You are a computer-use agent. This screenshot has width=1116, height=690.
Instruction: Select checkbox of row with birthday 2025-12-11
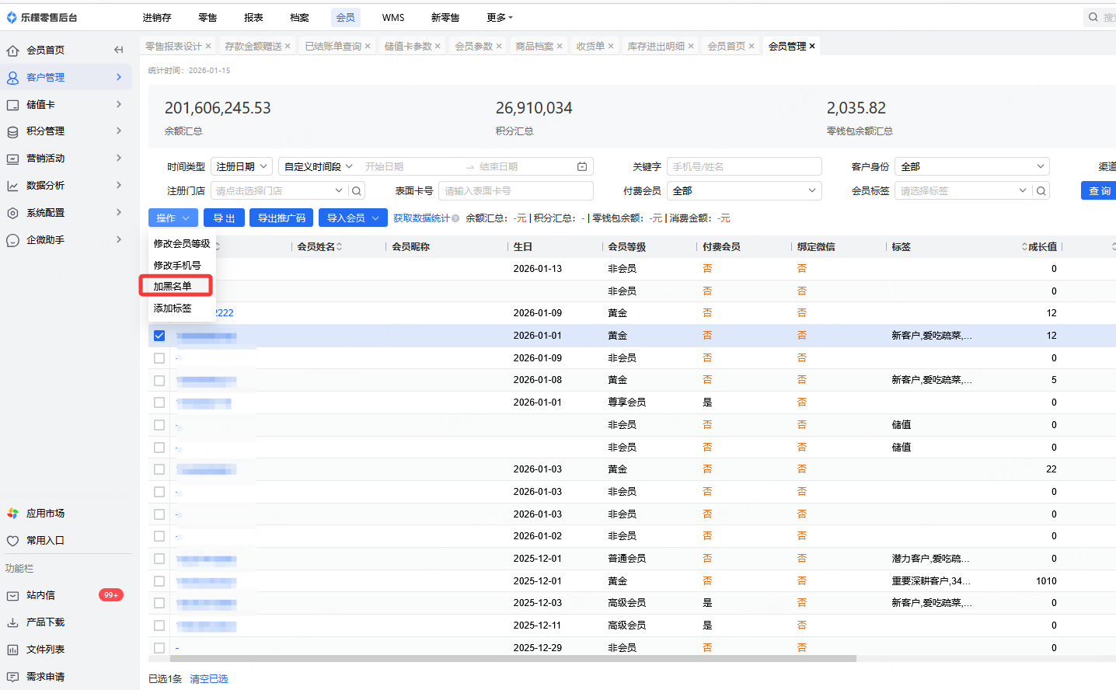(159, 626)
